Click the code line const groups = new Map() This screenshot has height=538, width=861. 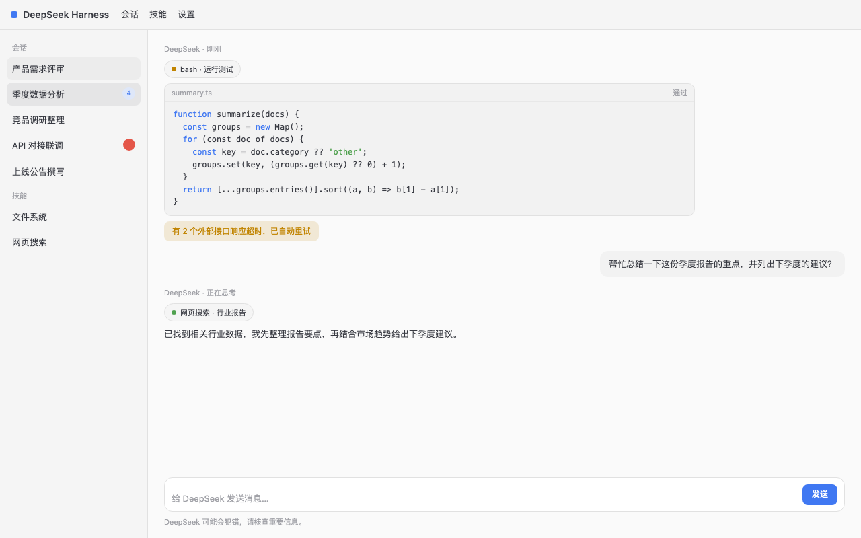coord(244,127)
